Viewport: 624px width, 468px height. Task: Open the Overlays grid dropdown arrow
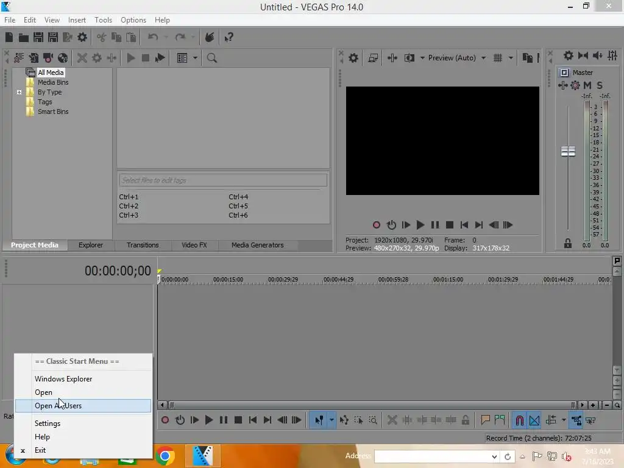pyautogui.click(x=511, y=58)
